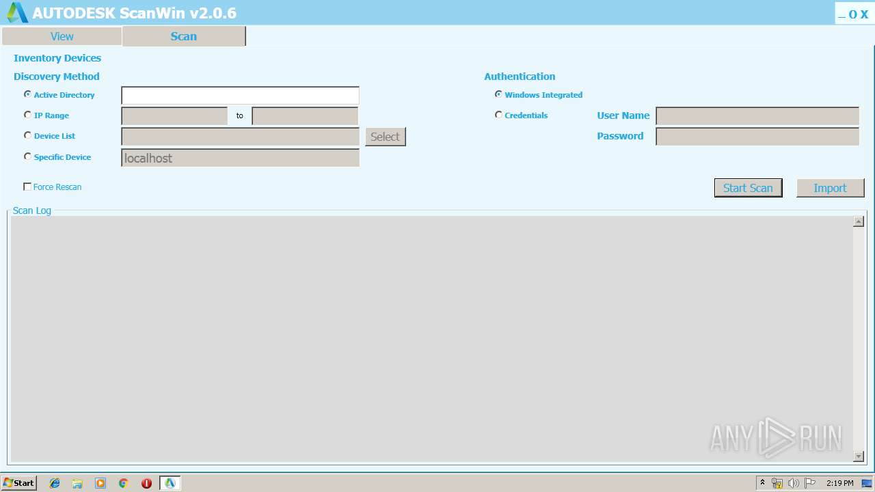Click the Inventory Devices heading

57,58
